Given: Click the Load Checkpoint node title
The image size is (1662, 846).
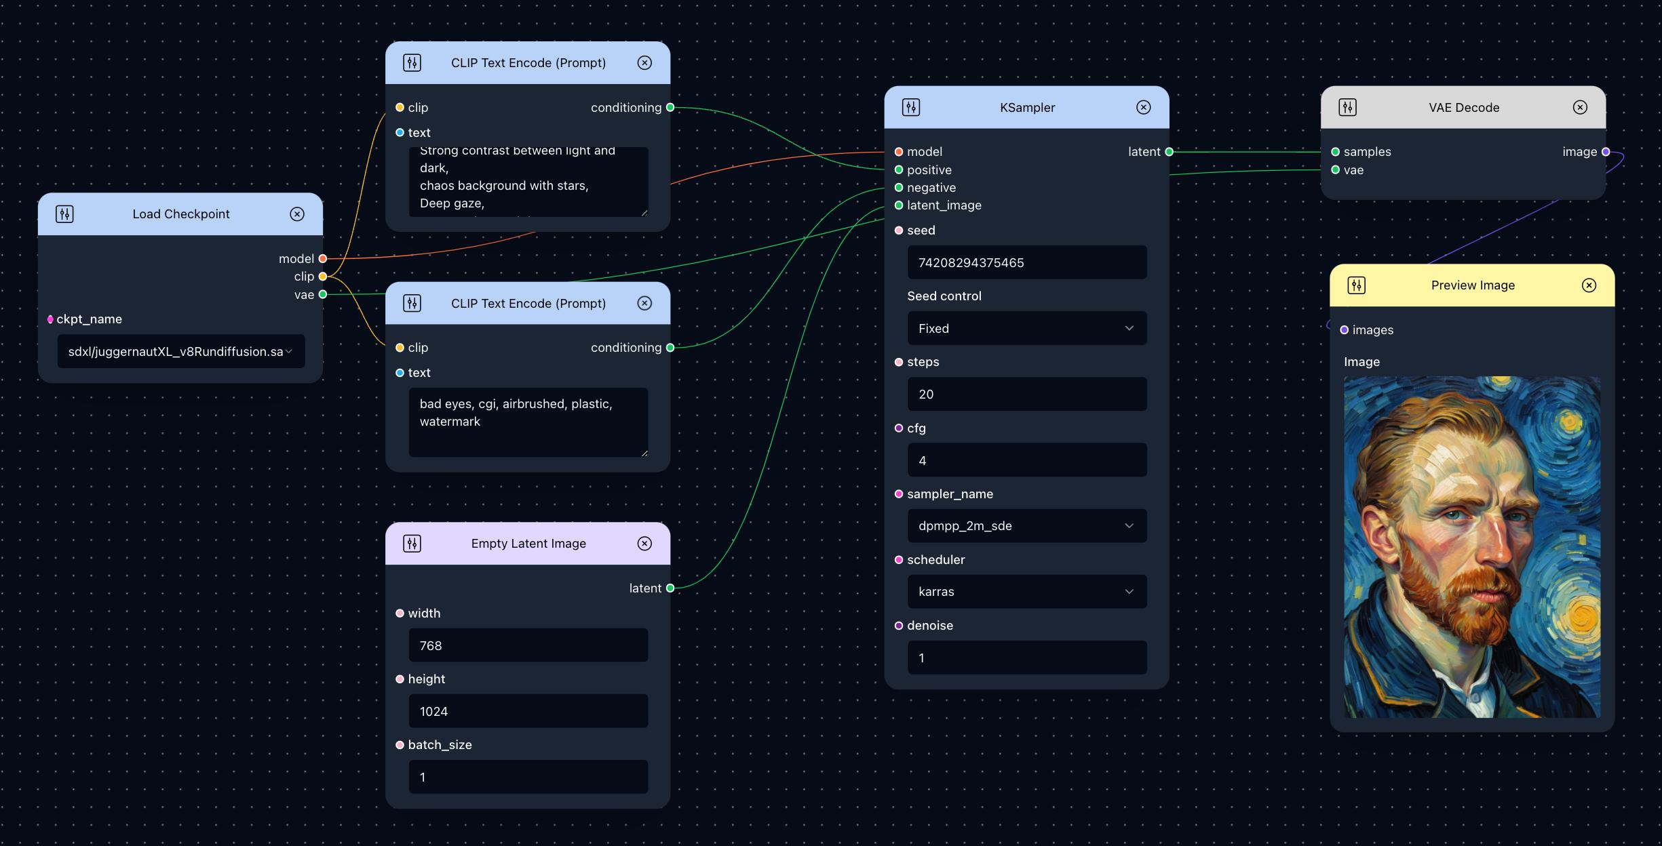Looking at the screenshot, I should 180,214.
